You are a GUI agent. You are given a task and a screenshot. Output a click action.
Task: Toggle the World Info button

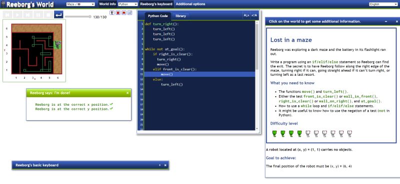click(x=107, y=4)
